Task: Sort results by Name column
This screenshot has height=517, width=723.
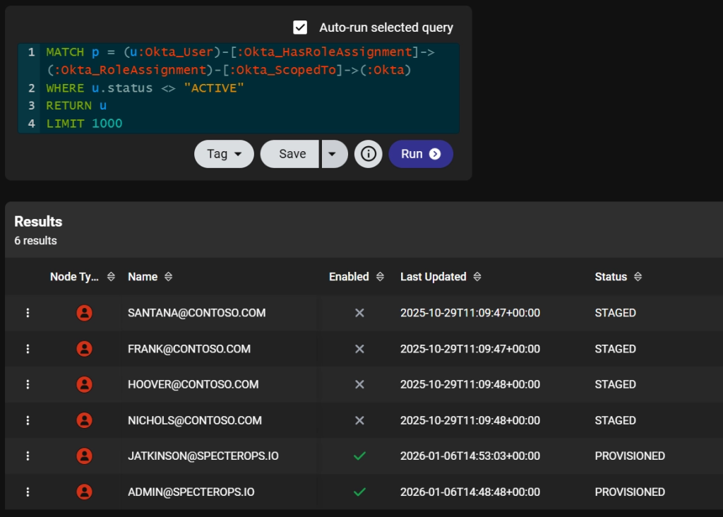Action: (167, 277)
